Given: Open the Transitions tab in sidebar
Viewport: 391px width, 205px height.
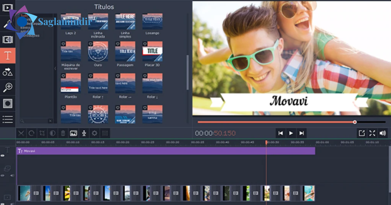Looking at the screenshot, I should (x=7, y=40).
